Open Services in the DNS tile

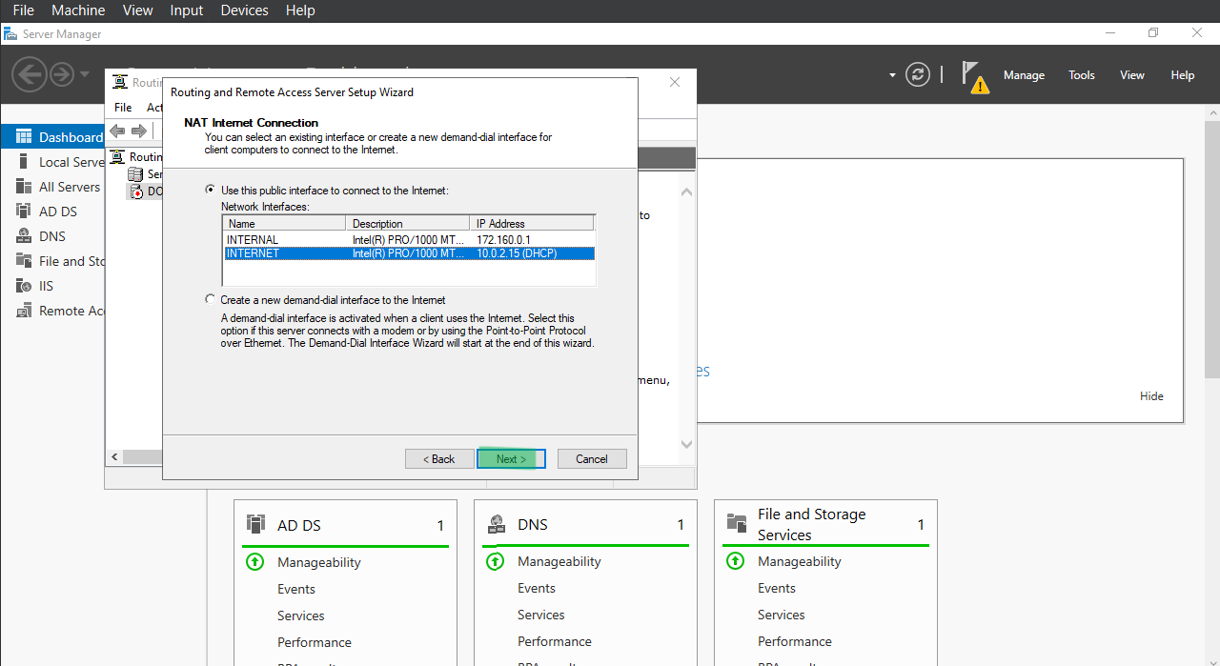[541, 615]
